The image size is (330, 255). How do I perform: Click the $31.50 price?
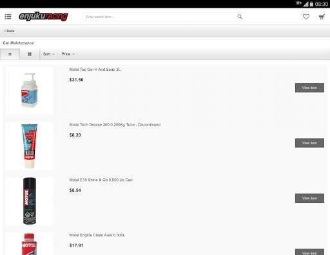76,80
